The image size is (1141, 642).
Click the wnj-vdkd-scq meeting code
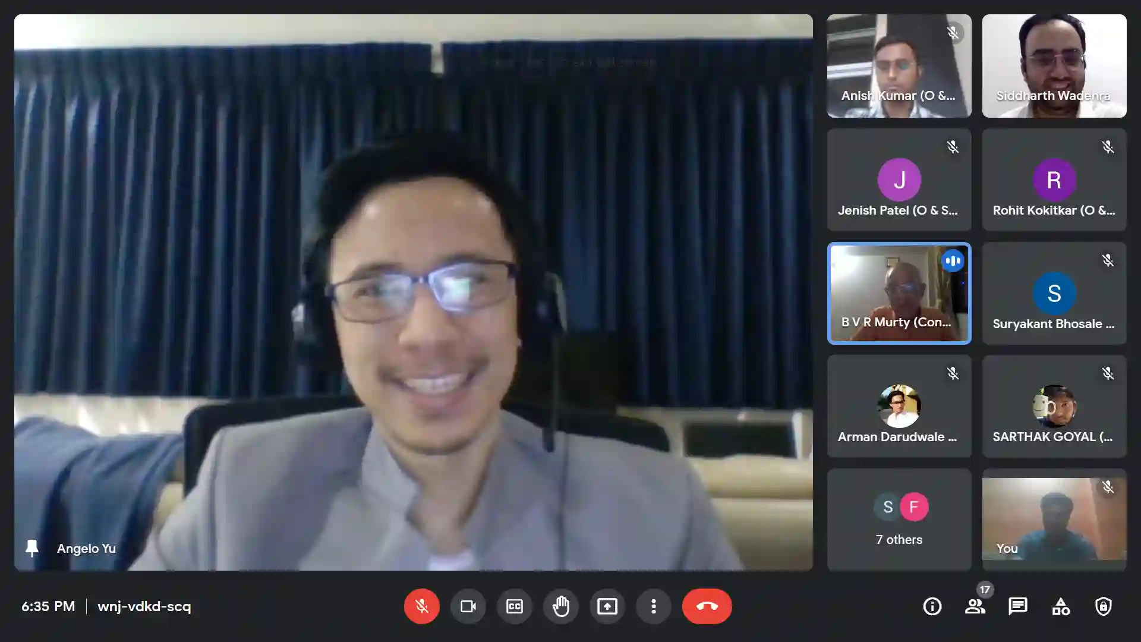(x=144, y=606)
